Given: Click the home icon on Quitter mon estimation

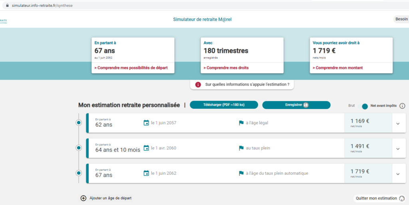Looking at the screenshot, I should point(402,198).
